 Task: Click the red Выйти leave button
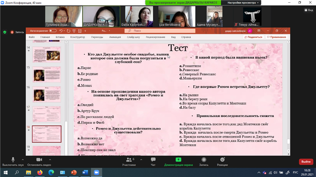pos(306,162)
